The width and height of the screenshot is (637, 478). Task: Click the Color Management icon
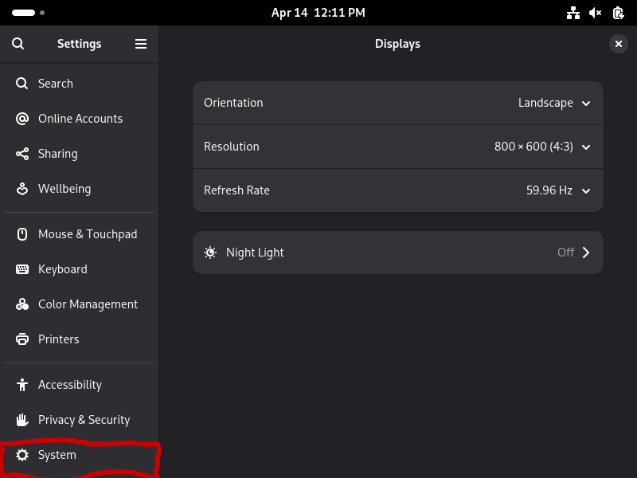click(x=22, y=304)
